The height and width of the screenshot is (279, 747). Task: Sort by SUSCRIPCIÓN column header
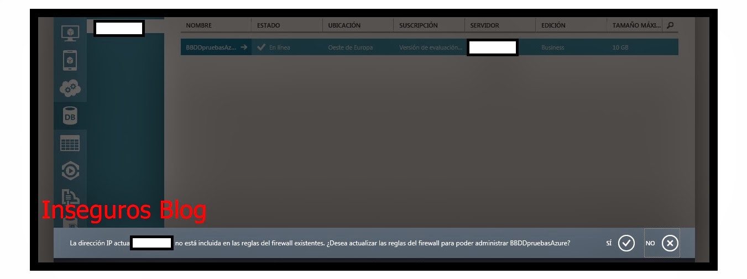[418, 25]
